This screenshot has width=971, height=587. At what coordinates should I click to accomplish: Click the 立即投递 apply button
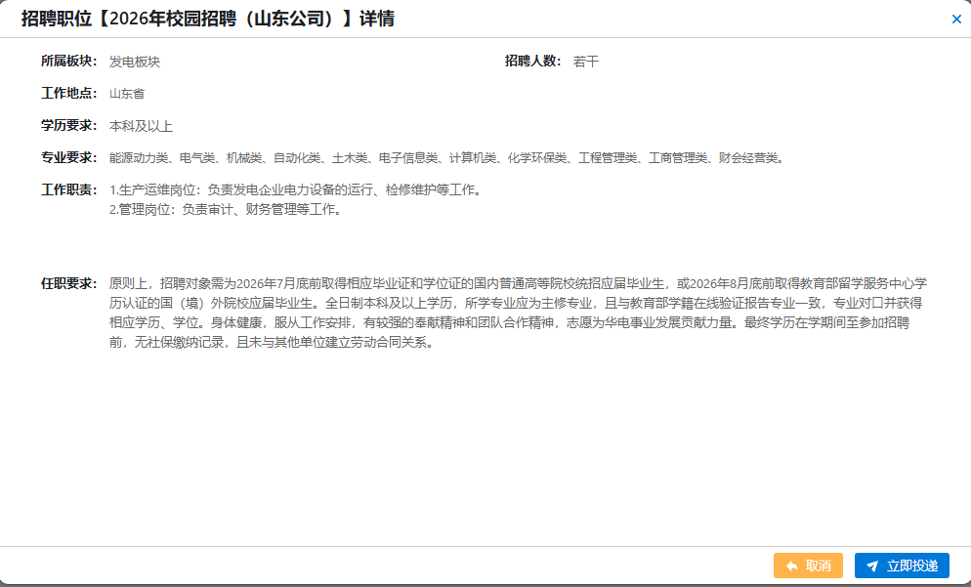(x=901, y=566)
